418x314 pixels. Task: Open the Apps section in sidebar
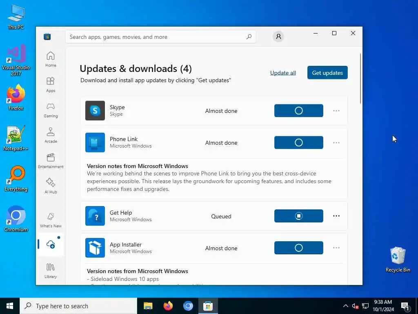click(x=51, y=85)
